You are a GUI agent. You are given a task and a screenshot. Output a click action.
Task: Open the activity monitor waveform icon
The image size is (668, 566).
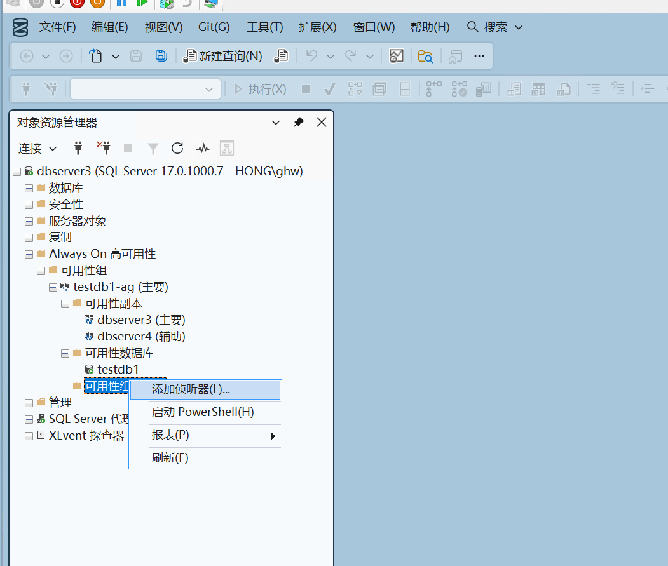pos(202,148)
